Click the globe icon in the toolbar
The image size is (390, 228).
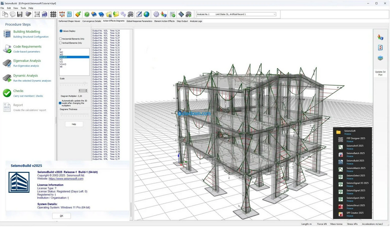click(146, 14)
